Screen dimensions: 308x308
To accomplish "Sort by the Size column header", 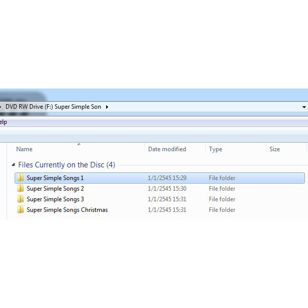I will [275, 149].
